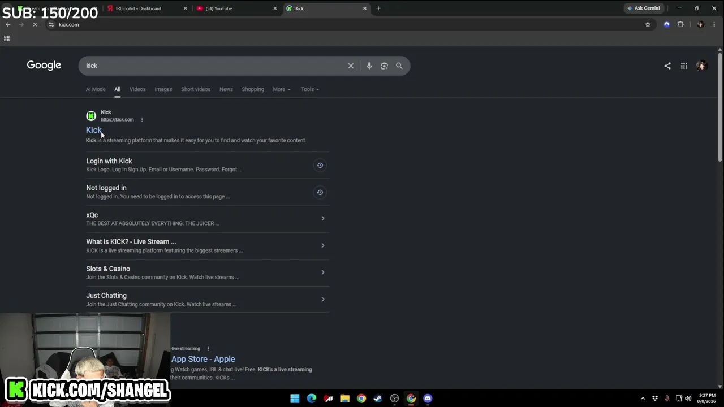This screenshot has width=724, height=407.
Task: Click the history icon beside Login with Kick
Action: pos(320,165)
